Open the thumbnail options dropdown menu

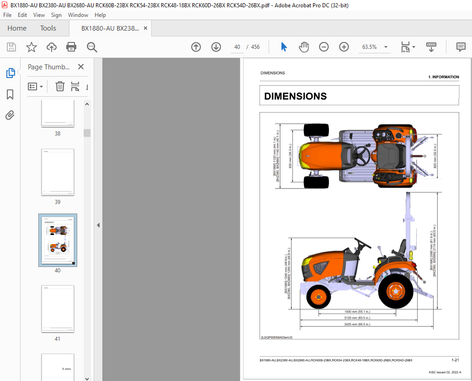(x=35, y=87)
